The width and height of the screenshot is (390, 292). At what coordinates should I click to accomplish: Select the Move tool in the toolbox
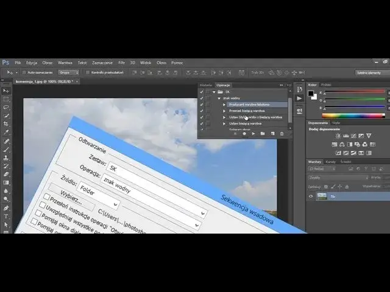coord(6,91)
